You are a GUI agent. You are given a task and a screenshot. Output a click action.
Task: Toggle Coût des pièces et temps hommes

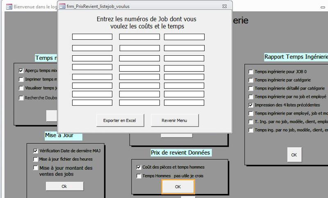pyautogui.click(x=139, y=167)
